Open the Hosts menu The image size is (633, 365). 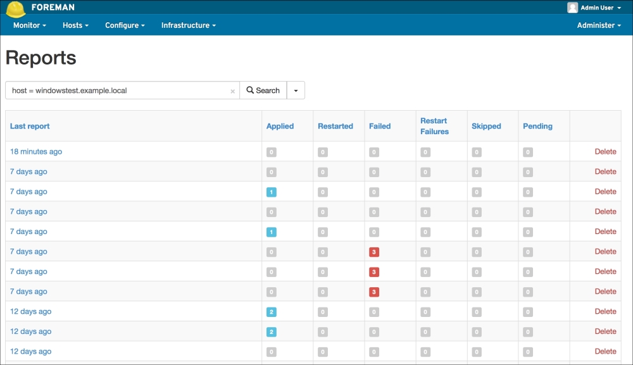[x=75, y=25]
